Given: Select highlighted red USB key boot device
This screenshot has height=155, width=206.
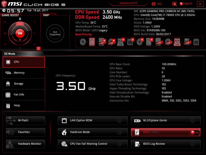Looking at the screenshot, I should 177,42.
